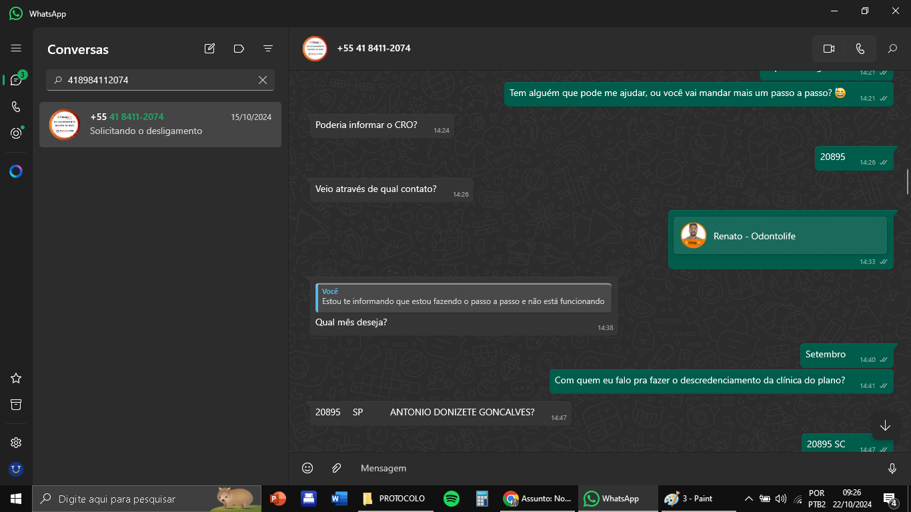Search within the open conversation
911x512 pixels.
[892, 49]
